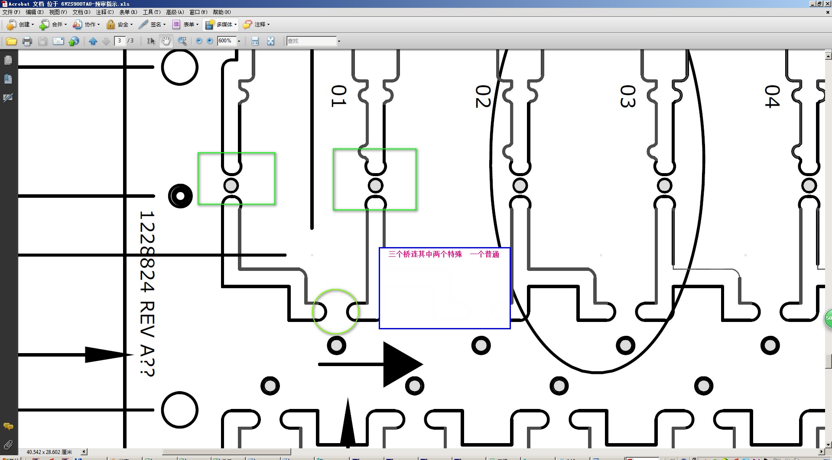The image size is (832, 460).
Task: Open the Attachments paperclip panel
Action: [x=8, y=444]
